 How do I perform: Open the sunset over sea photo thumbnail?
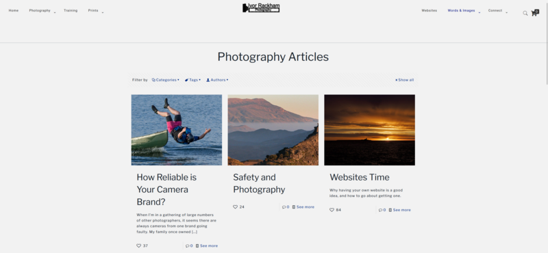click(x=369, y=130)
